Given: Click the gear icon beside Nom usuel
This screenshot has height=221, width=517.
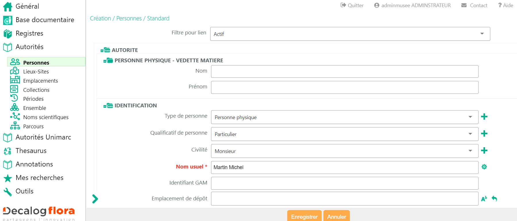Looking at the screenshot, I should 484,167.
